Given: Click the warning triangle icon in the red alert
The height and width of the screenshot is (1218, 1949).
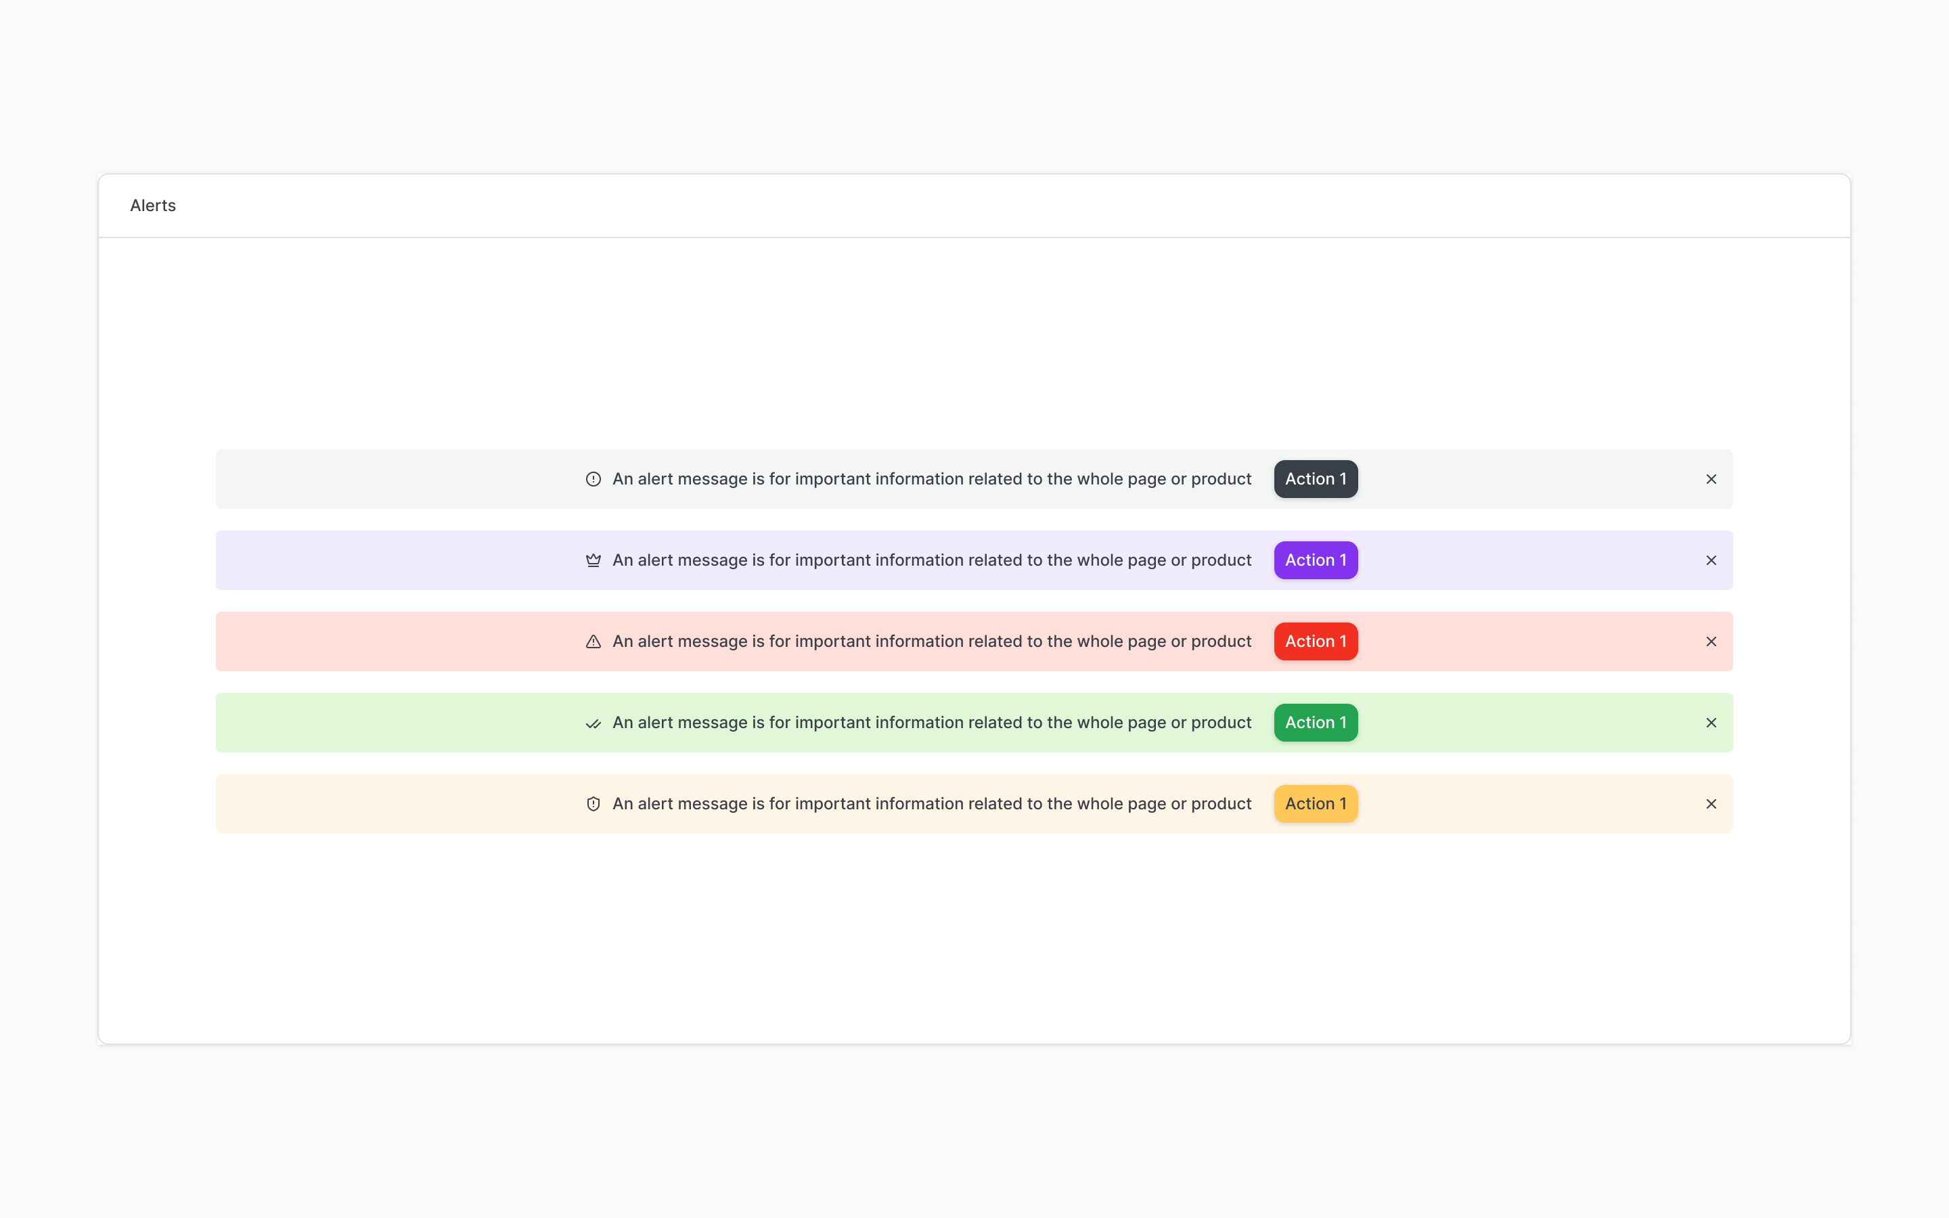Looking at the screenshot, I should coord(593,641).
